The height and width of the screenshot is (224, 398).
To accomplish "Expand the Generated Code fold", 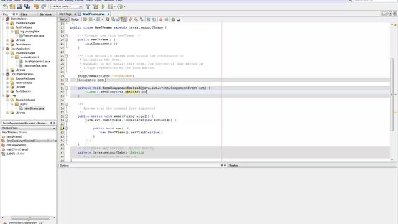I will pyautogui.click(x=67, y=80).
